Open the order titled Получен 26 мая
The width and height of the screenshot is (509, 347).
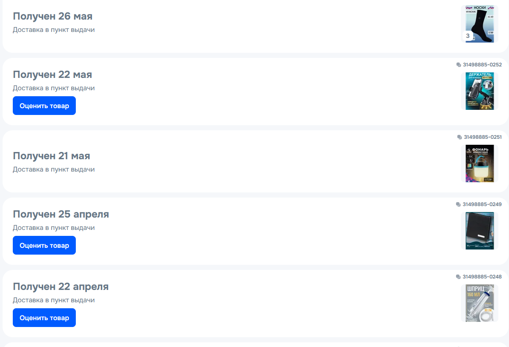tap(52, 16)
